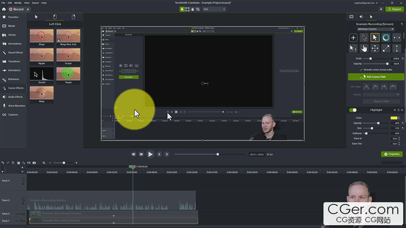Image resolution: width=406 pixels, height=228 pixels.
Task: Choose the four-way move cursor image
Action: pyautogui.click(x=375, y=48)
